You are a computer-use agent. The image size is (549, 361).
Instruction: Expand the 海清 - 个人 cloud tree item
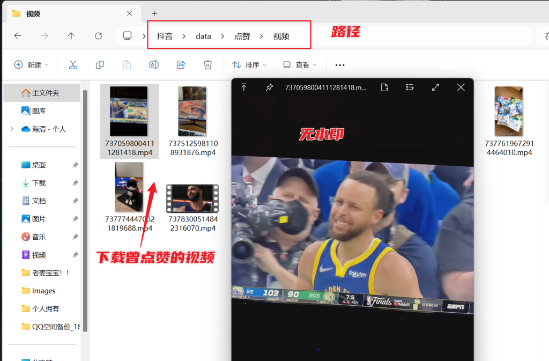tap(12, 128)
